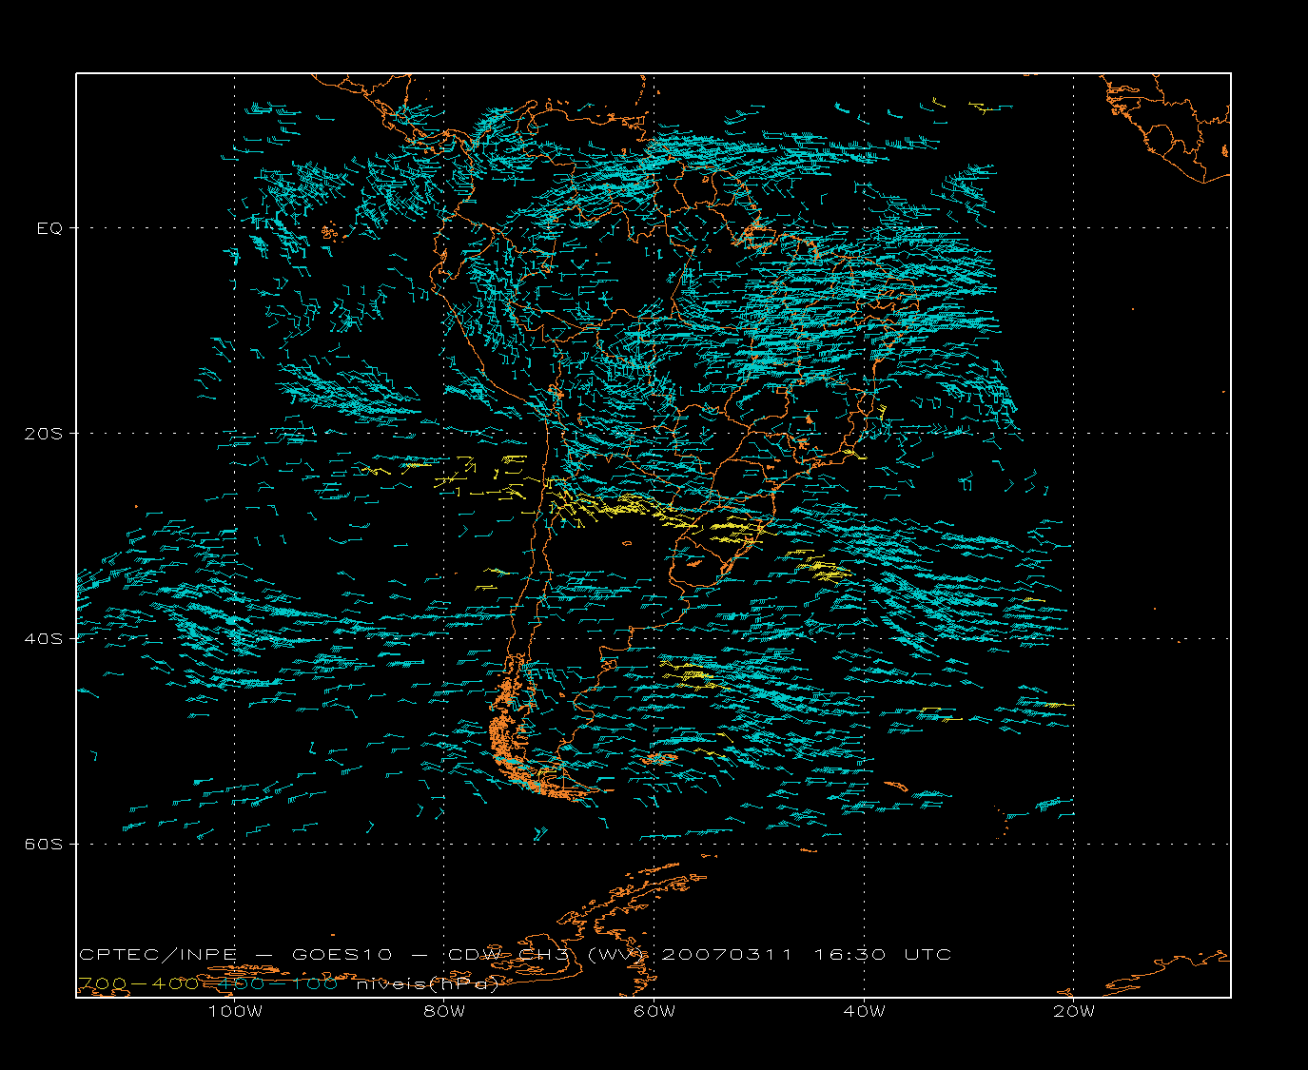Click the 80W longitude label

pos(444,1011)
